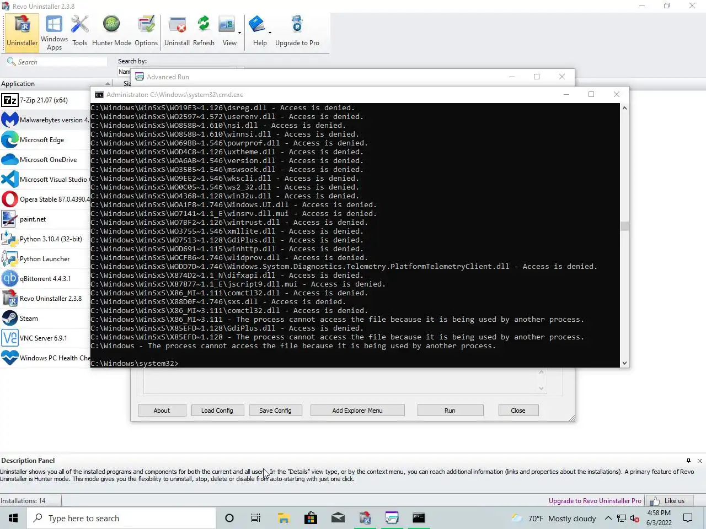Viewport: 706px width, 529px height.
Task: Expand the View dropdown arrow
Action: 239,33
